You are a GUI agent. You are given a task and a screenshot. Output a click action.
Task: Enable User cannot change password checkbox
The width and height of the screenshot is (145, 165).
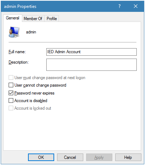[x=11, y=85]
